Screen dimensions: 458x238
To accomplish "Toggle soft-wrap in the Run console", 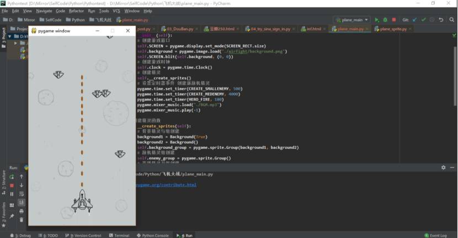I will click(x=22, y=194).
